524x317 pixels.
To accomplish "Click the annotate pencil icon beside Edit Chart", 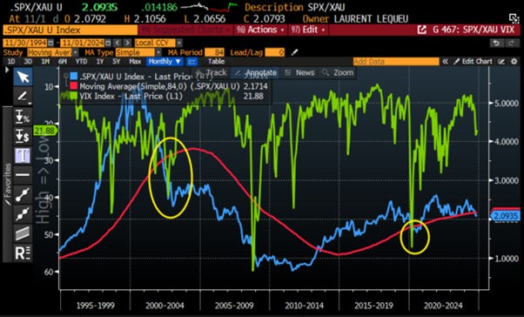I will click(x=501, y=62).
